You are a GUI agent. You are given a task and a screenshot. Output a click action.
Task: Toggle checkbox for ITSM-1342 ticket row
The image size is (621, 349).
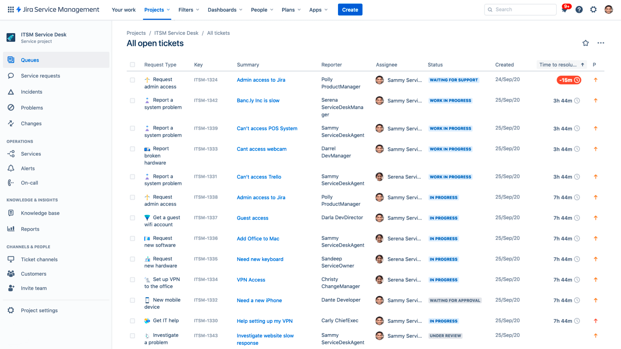tap(133, 100)
